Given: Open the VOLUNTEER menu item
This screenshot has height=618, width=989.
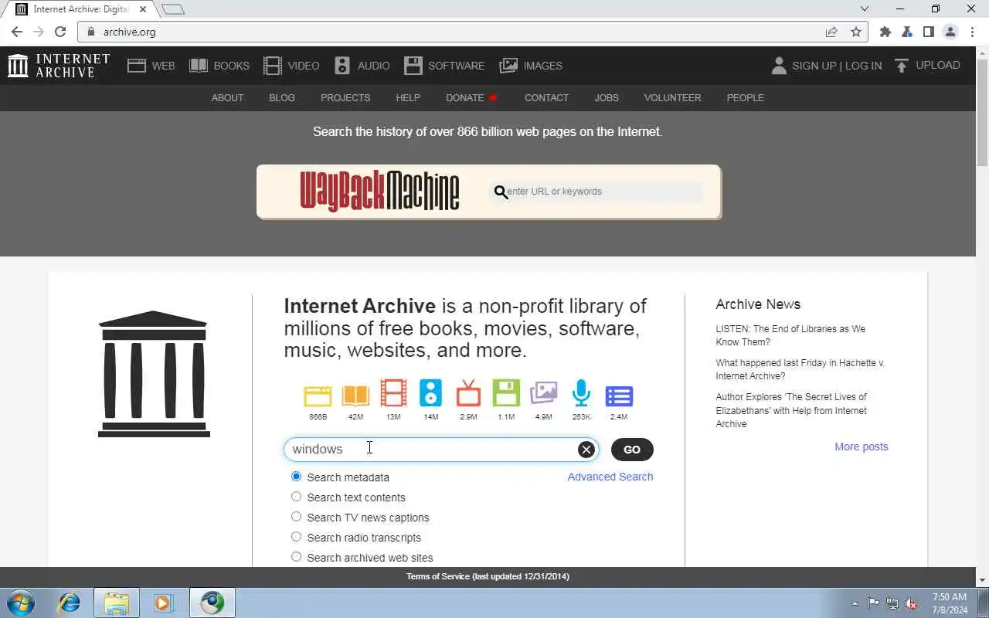Looking at the screenshot, I should (x=672, y=98).
